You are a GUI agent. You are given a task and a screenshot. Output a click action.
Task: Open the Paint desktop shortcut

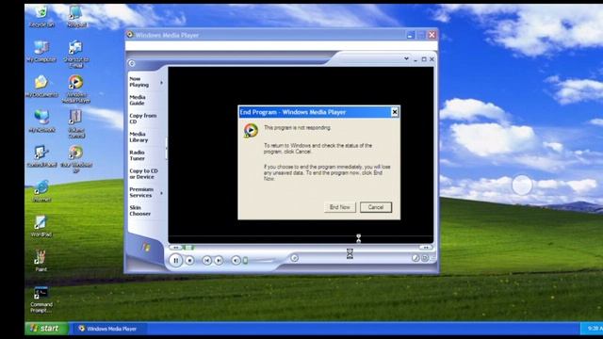41,261
